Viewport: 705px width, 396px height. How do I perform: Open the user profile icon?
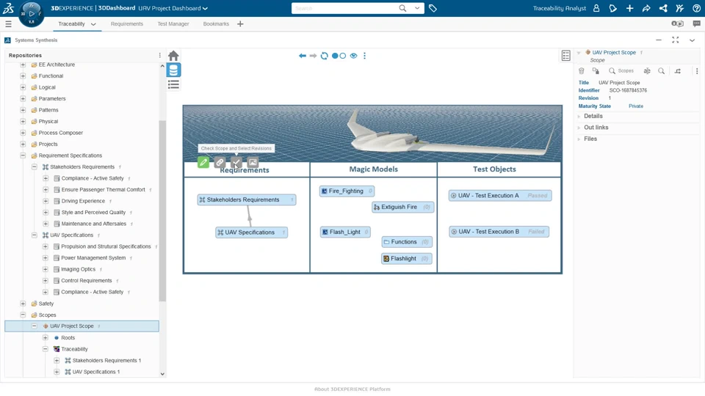(596, 8)
